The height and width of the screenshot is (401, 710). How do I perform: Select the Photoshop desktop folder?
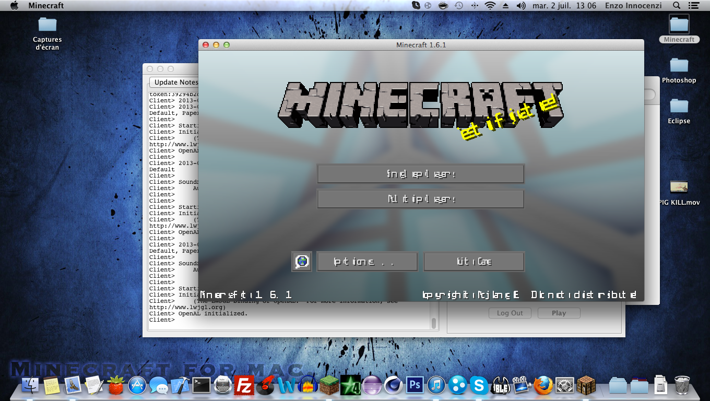(679, 70)
